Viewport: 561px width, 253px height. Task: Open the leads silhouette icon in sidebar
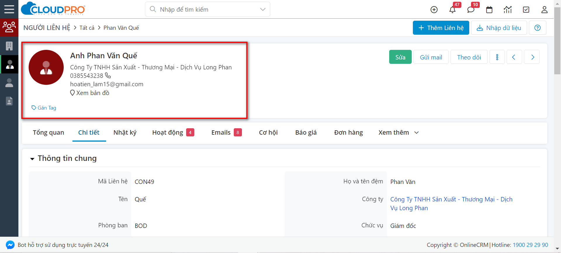(9, 83)
